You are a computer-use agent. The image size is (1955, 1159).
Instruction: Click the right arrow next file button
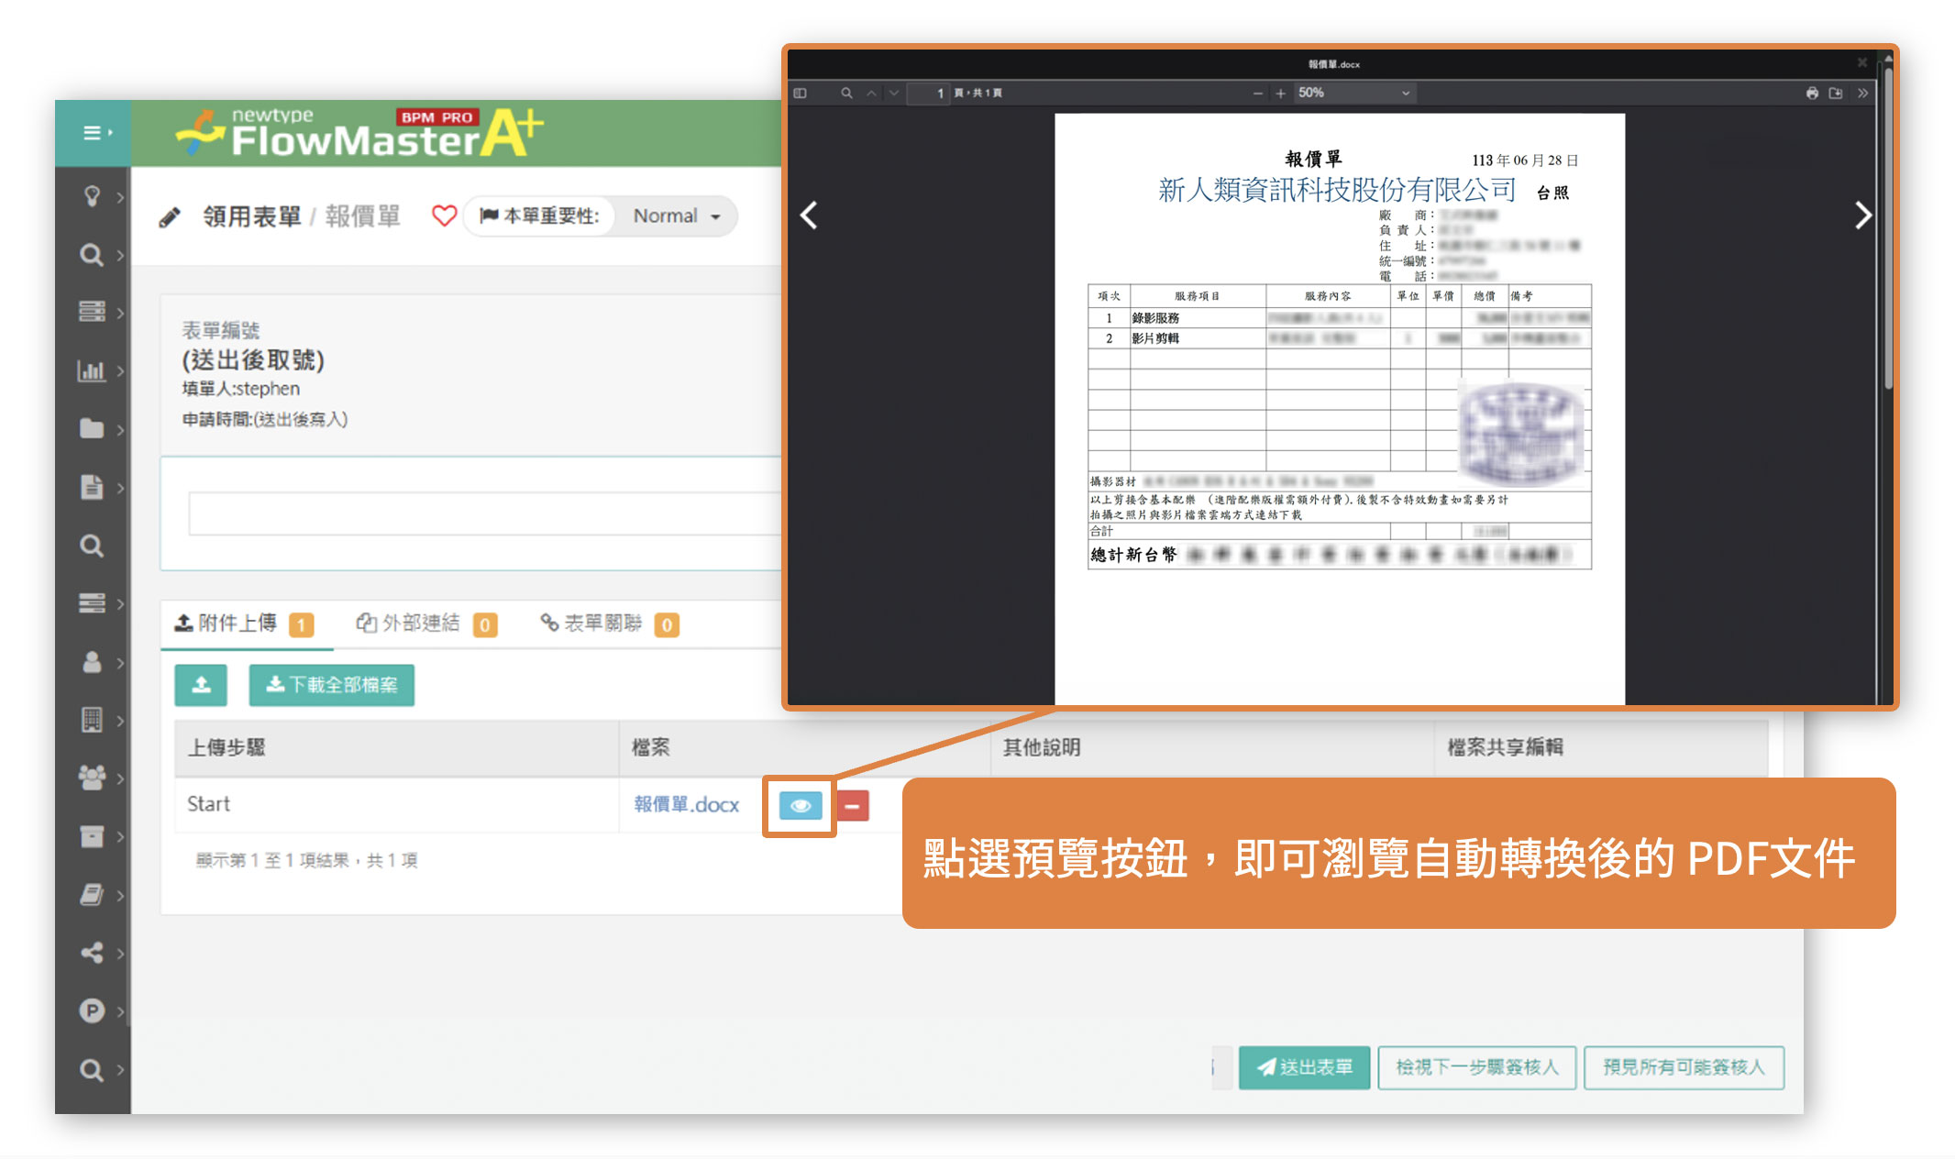coord(1862,215)
